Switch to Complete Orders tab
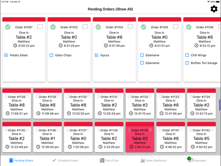Screen dimensions: 221x166 pyautogui.click(x=65, y=160)
